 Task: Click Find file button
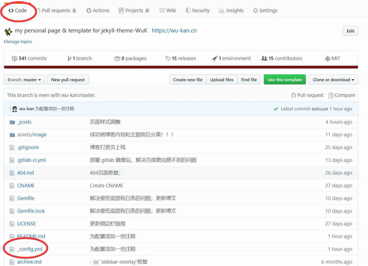(249, 80)
